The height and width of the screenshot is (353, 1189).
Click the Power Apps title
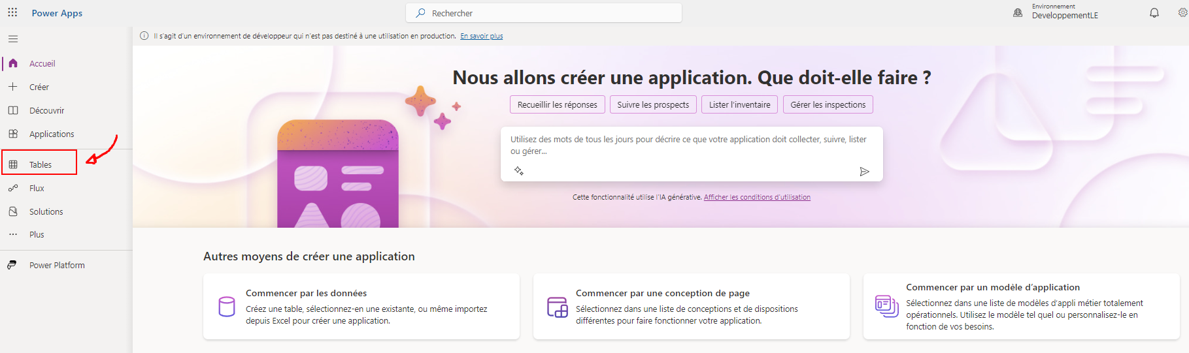(x=57, y=13)
